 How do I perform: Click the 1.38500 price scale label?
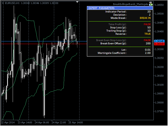[159, 14]
